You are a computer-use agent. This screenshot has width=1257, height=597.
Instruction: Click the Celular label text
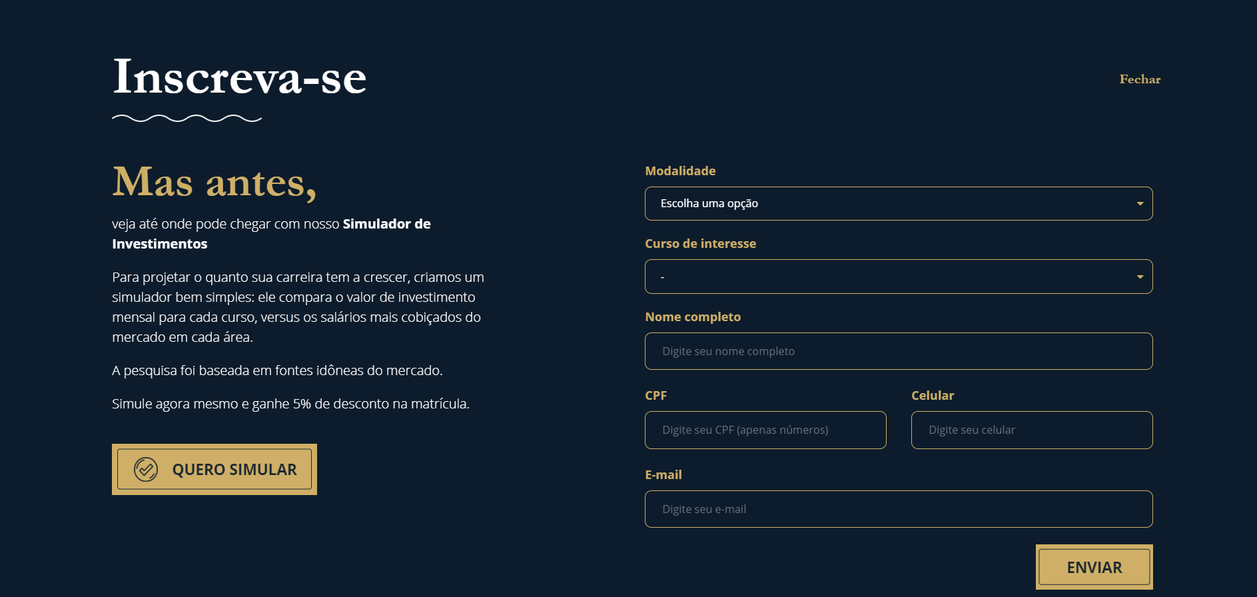(x=933, y=396)
